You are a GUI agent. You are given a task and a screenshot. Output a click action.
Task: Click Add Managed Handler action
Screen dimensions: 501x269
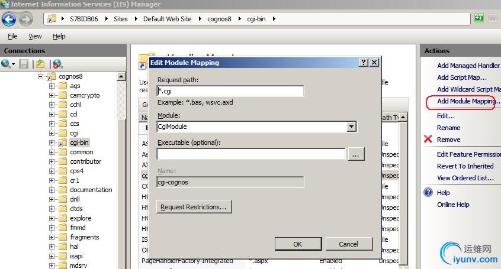[468, 66]
